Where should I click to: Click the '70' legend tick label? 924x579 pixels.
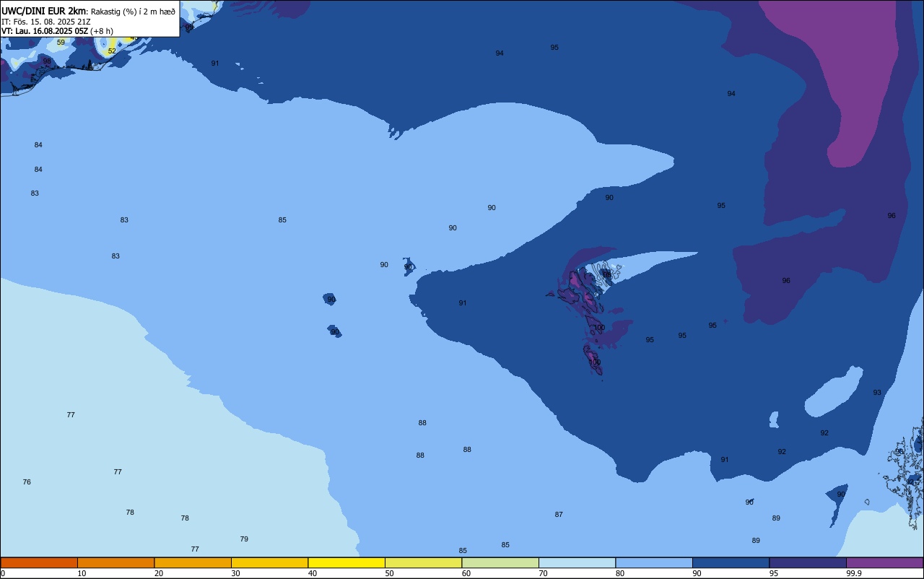[543, 573]
